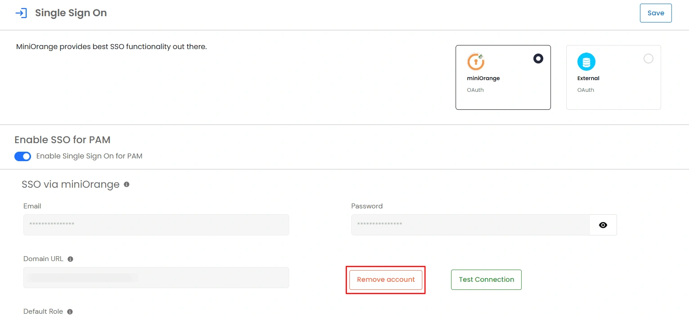689x316 pixels.
Task: Click the Save button
Action: click(656, 13)
